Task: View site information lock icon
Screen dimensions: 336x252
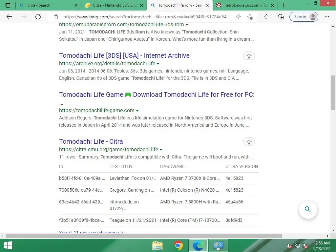Action: pyautogui.click(x=56, y=17)
